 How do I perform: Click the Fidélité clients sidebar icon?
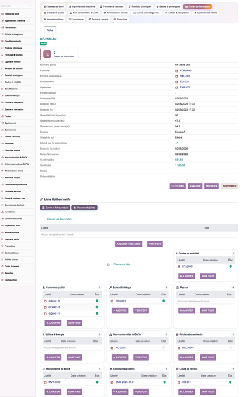(2, 260)
